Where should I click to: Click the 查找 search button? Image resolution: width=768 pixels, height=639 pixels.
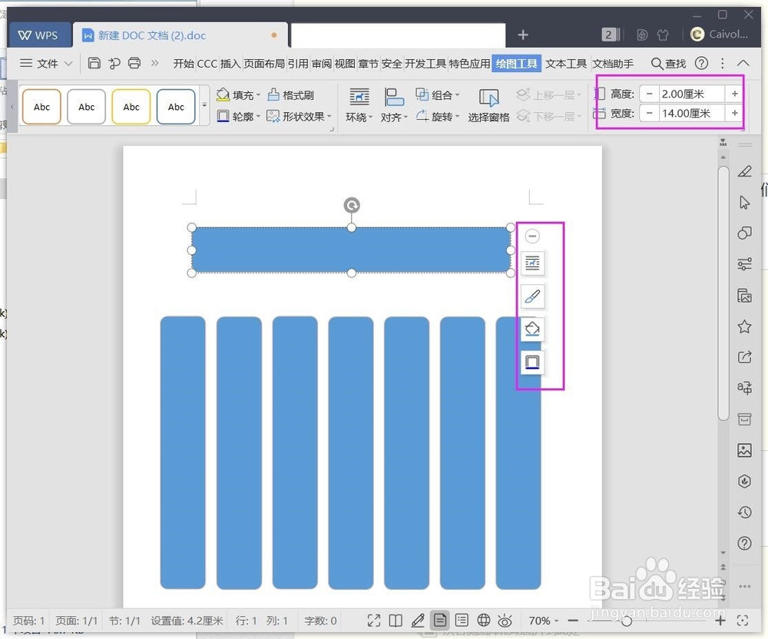click(669, 64)
